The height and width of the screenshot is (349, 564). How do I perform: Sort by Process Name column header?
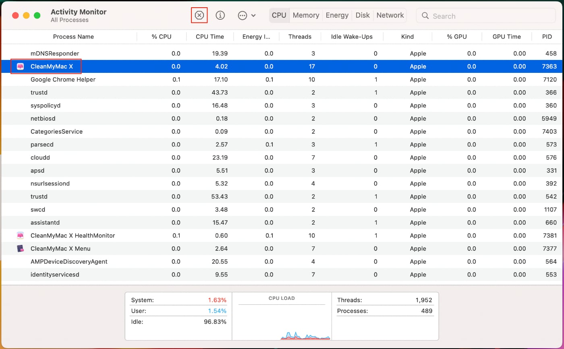click(73, 37)
